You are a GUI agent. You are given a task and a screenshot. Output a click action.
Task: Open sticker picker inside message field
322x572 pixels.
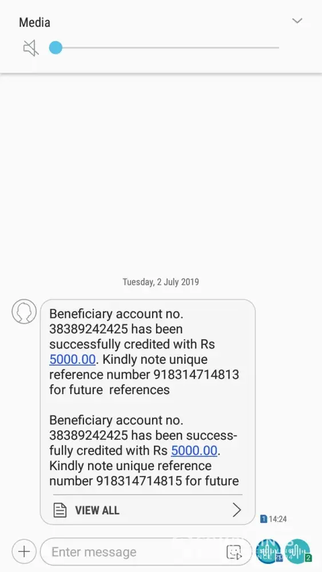[234, 552]
